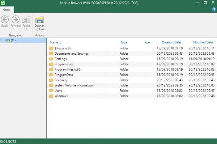
Task: Click creation date 20/12/2022 09:35
Action: pyautogui.click(x=170, y=85)
